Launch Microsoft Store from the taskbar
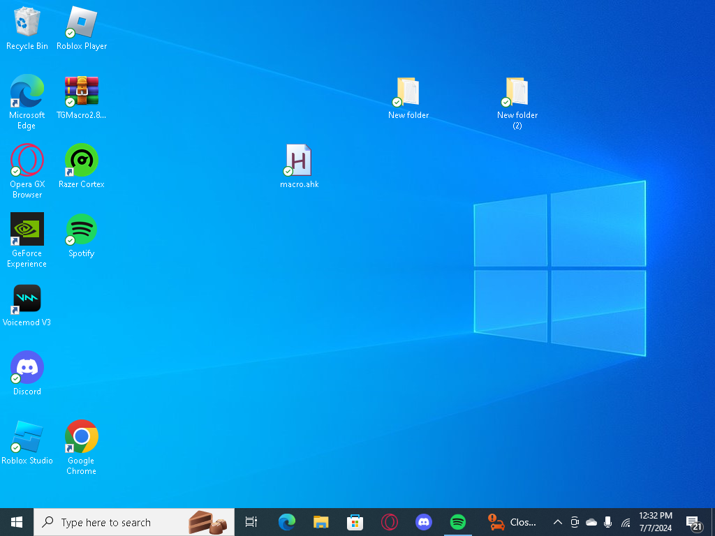 click(355, 522)
